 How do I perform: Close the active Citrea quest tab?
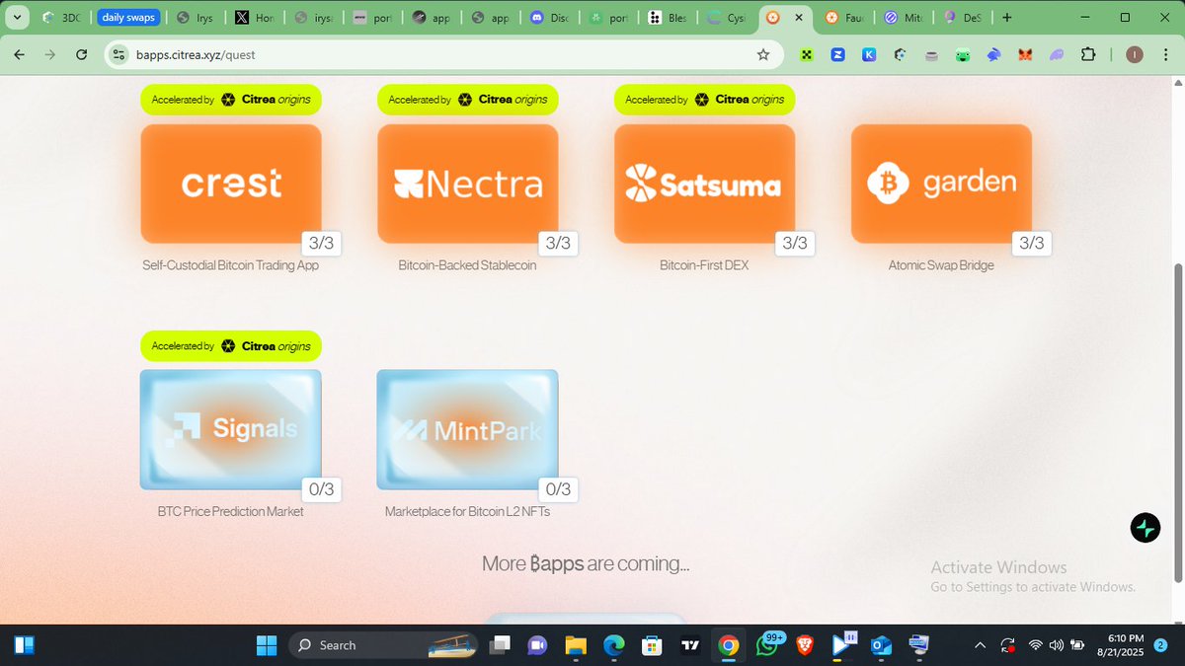pyautogui.click(x=797, y=18)
